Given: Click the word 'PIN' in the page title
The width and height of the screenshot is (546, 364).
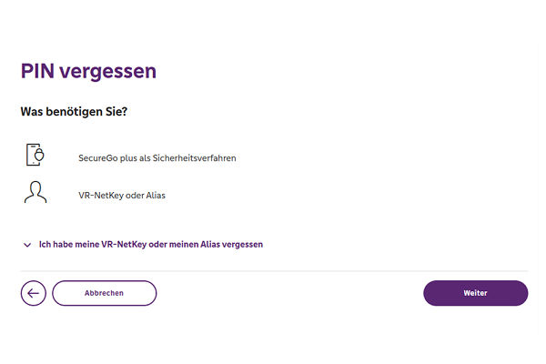Looking at the screenshot, I should tap(39, 70).
